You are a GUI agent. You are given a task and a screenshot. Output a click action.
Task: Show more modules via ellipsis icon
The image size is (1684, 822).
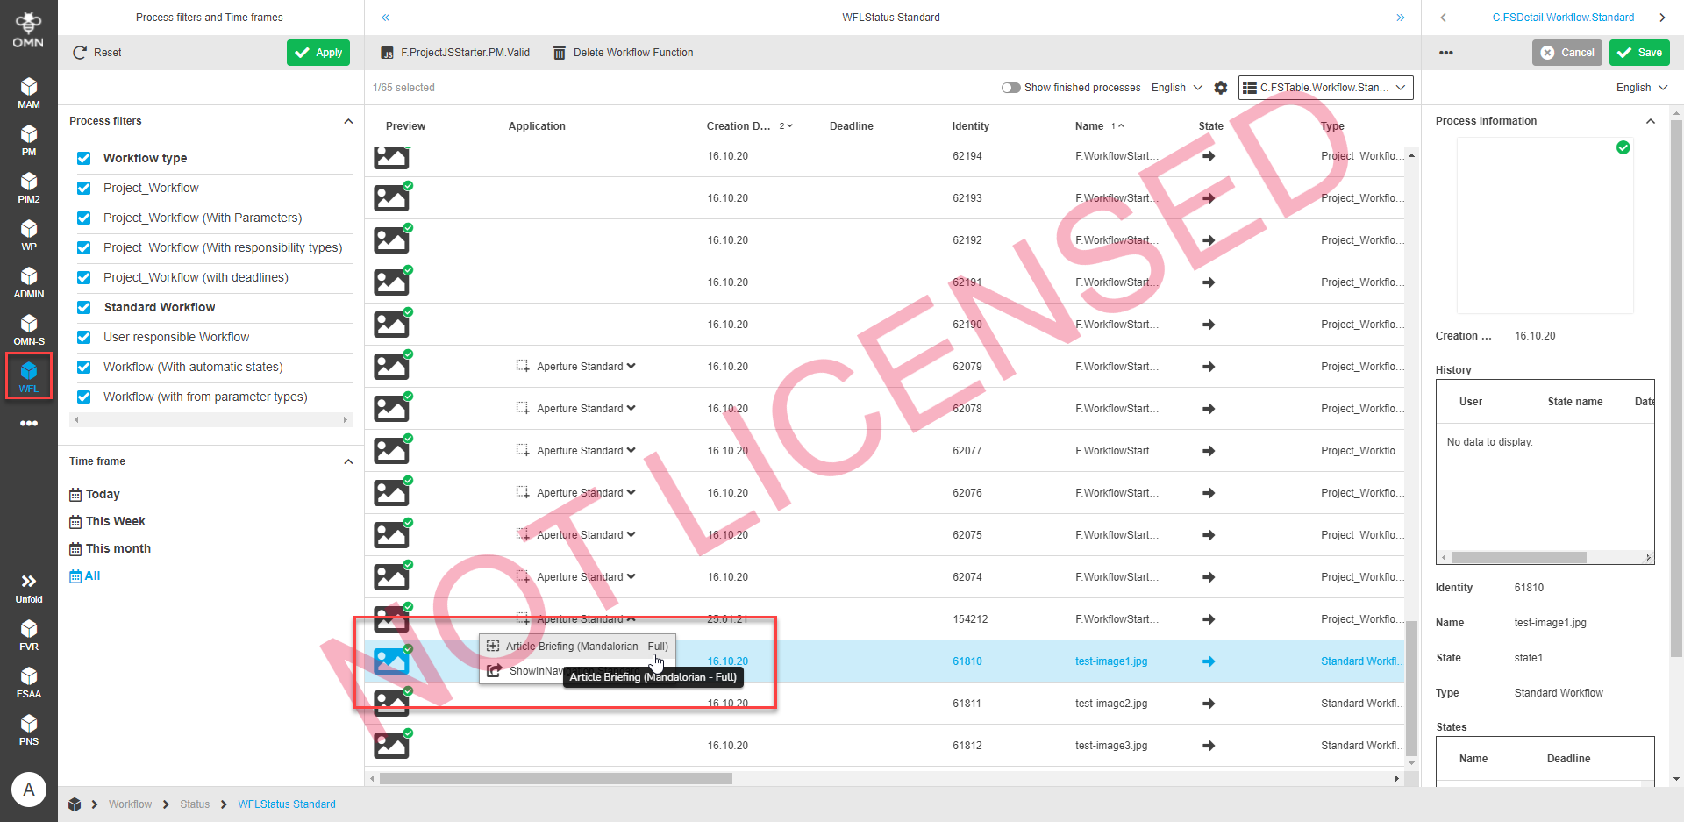click(29, 423)
